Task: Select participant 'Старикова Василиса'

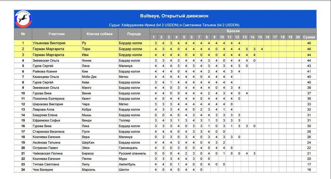Action: [48, 131]
